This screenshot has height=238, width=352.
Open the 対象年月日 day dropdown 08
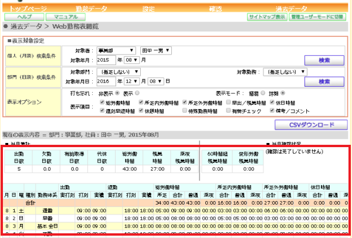[155, 81]
